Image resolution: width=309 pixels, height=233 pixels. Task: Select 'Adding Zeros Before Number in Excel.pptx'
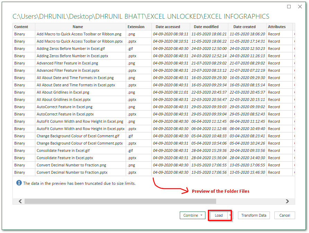pyautogui.click(x=72, y=56)
